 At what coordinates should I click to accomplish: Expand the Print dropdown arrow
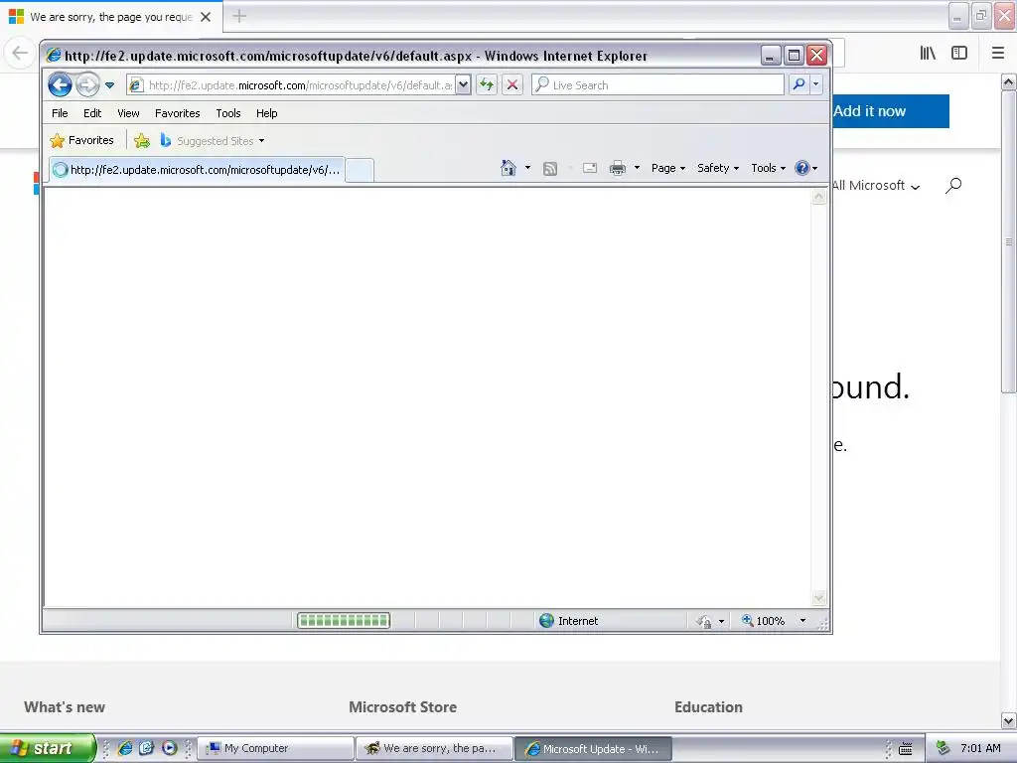click(637, 168)
